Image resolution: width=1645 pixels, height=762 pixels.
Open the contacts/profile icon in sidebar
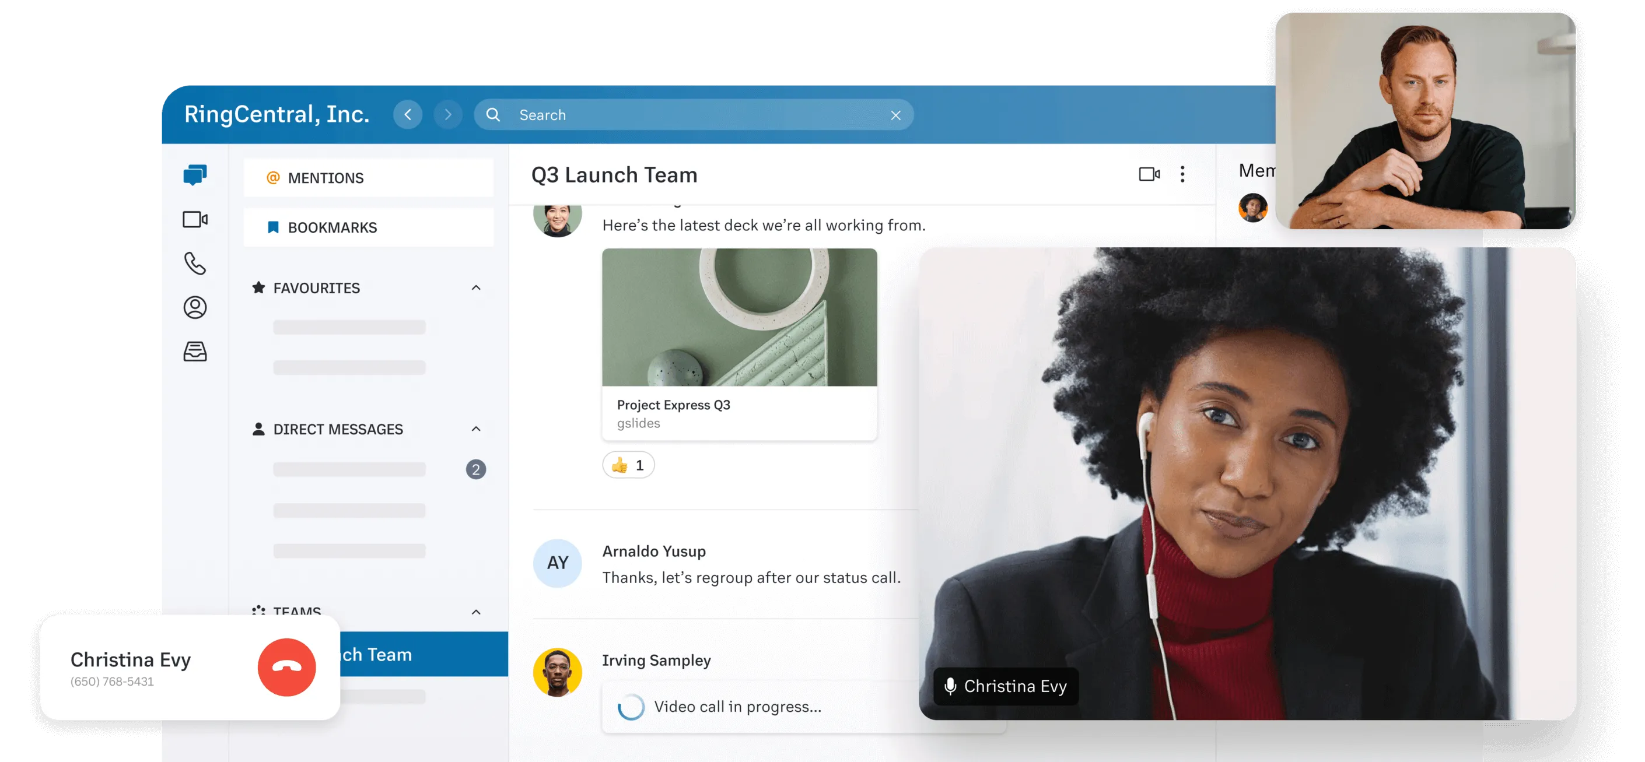pyautogui.click(x=194, y=306)
